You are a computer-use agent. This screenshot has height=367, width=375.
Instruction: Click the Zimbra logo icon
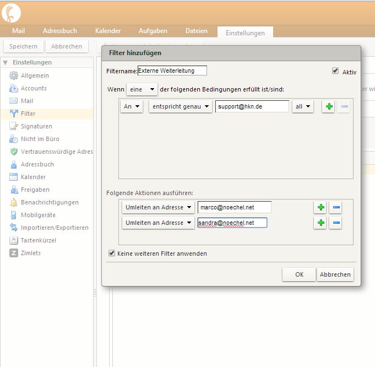click(11, 13)
